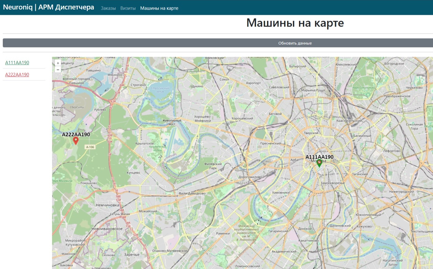
Task: Click the Сокол district label on map
Action: pos(224,79)
